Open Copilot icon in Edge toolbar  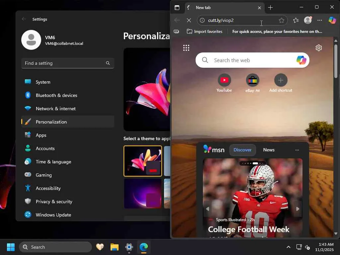pyautogui.click(x=332, y=20)
